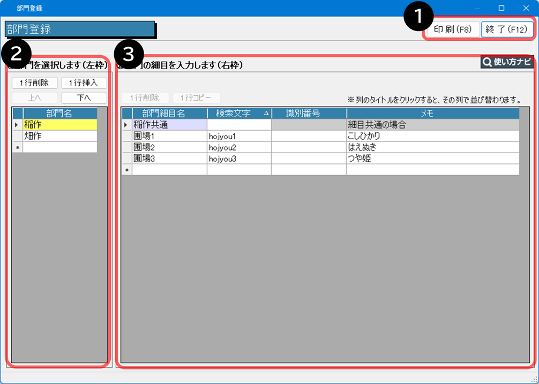Select the 稲作 department row
539x384 pixels.
pos(59,124)
